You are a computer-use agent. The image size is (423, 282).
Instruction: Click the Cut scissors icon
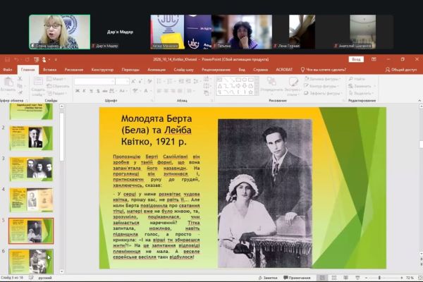(20, 78)
